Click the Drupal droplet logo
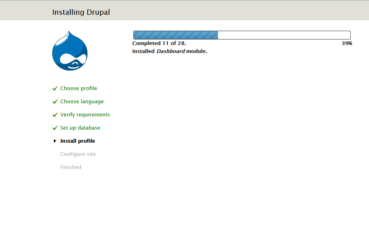Image resolution: width=369 pixels, height=230 pixels. (70, 51)
